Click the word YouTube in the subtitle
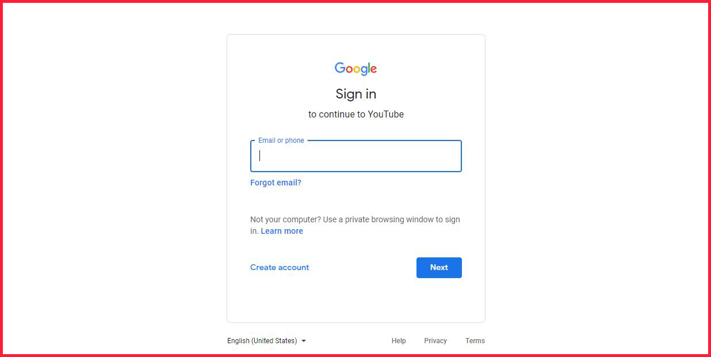The width and height of the screenshot is (711, 357). coord(386,114)
